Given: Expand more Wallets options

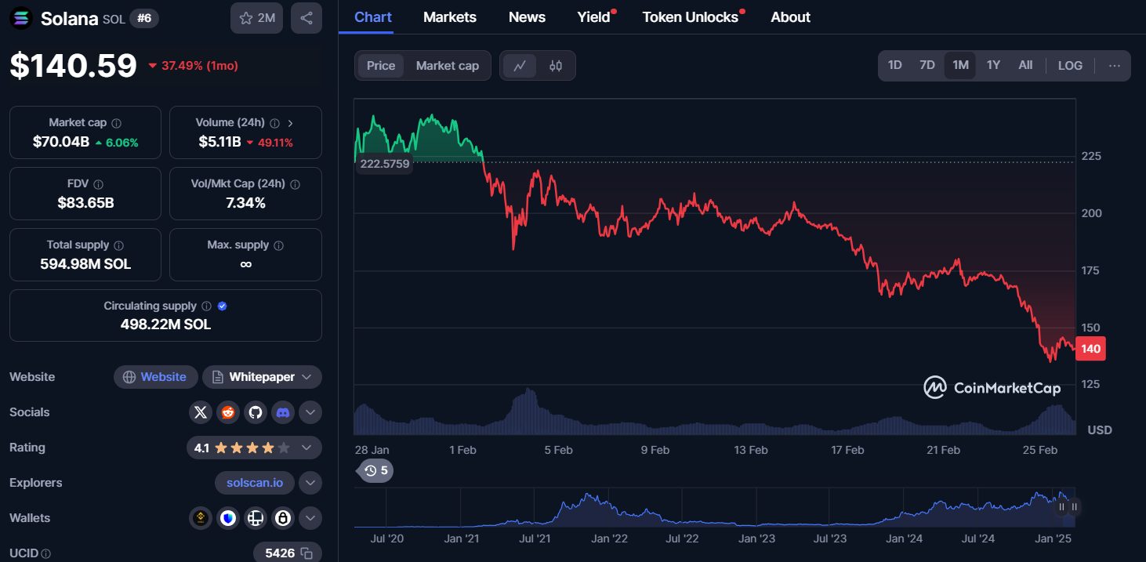Looking at the screenshot, I should click(x=310, y=518).
